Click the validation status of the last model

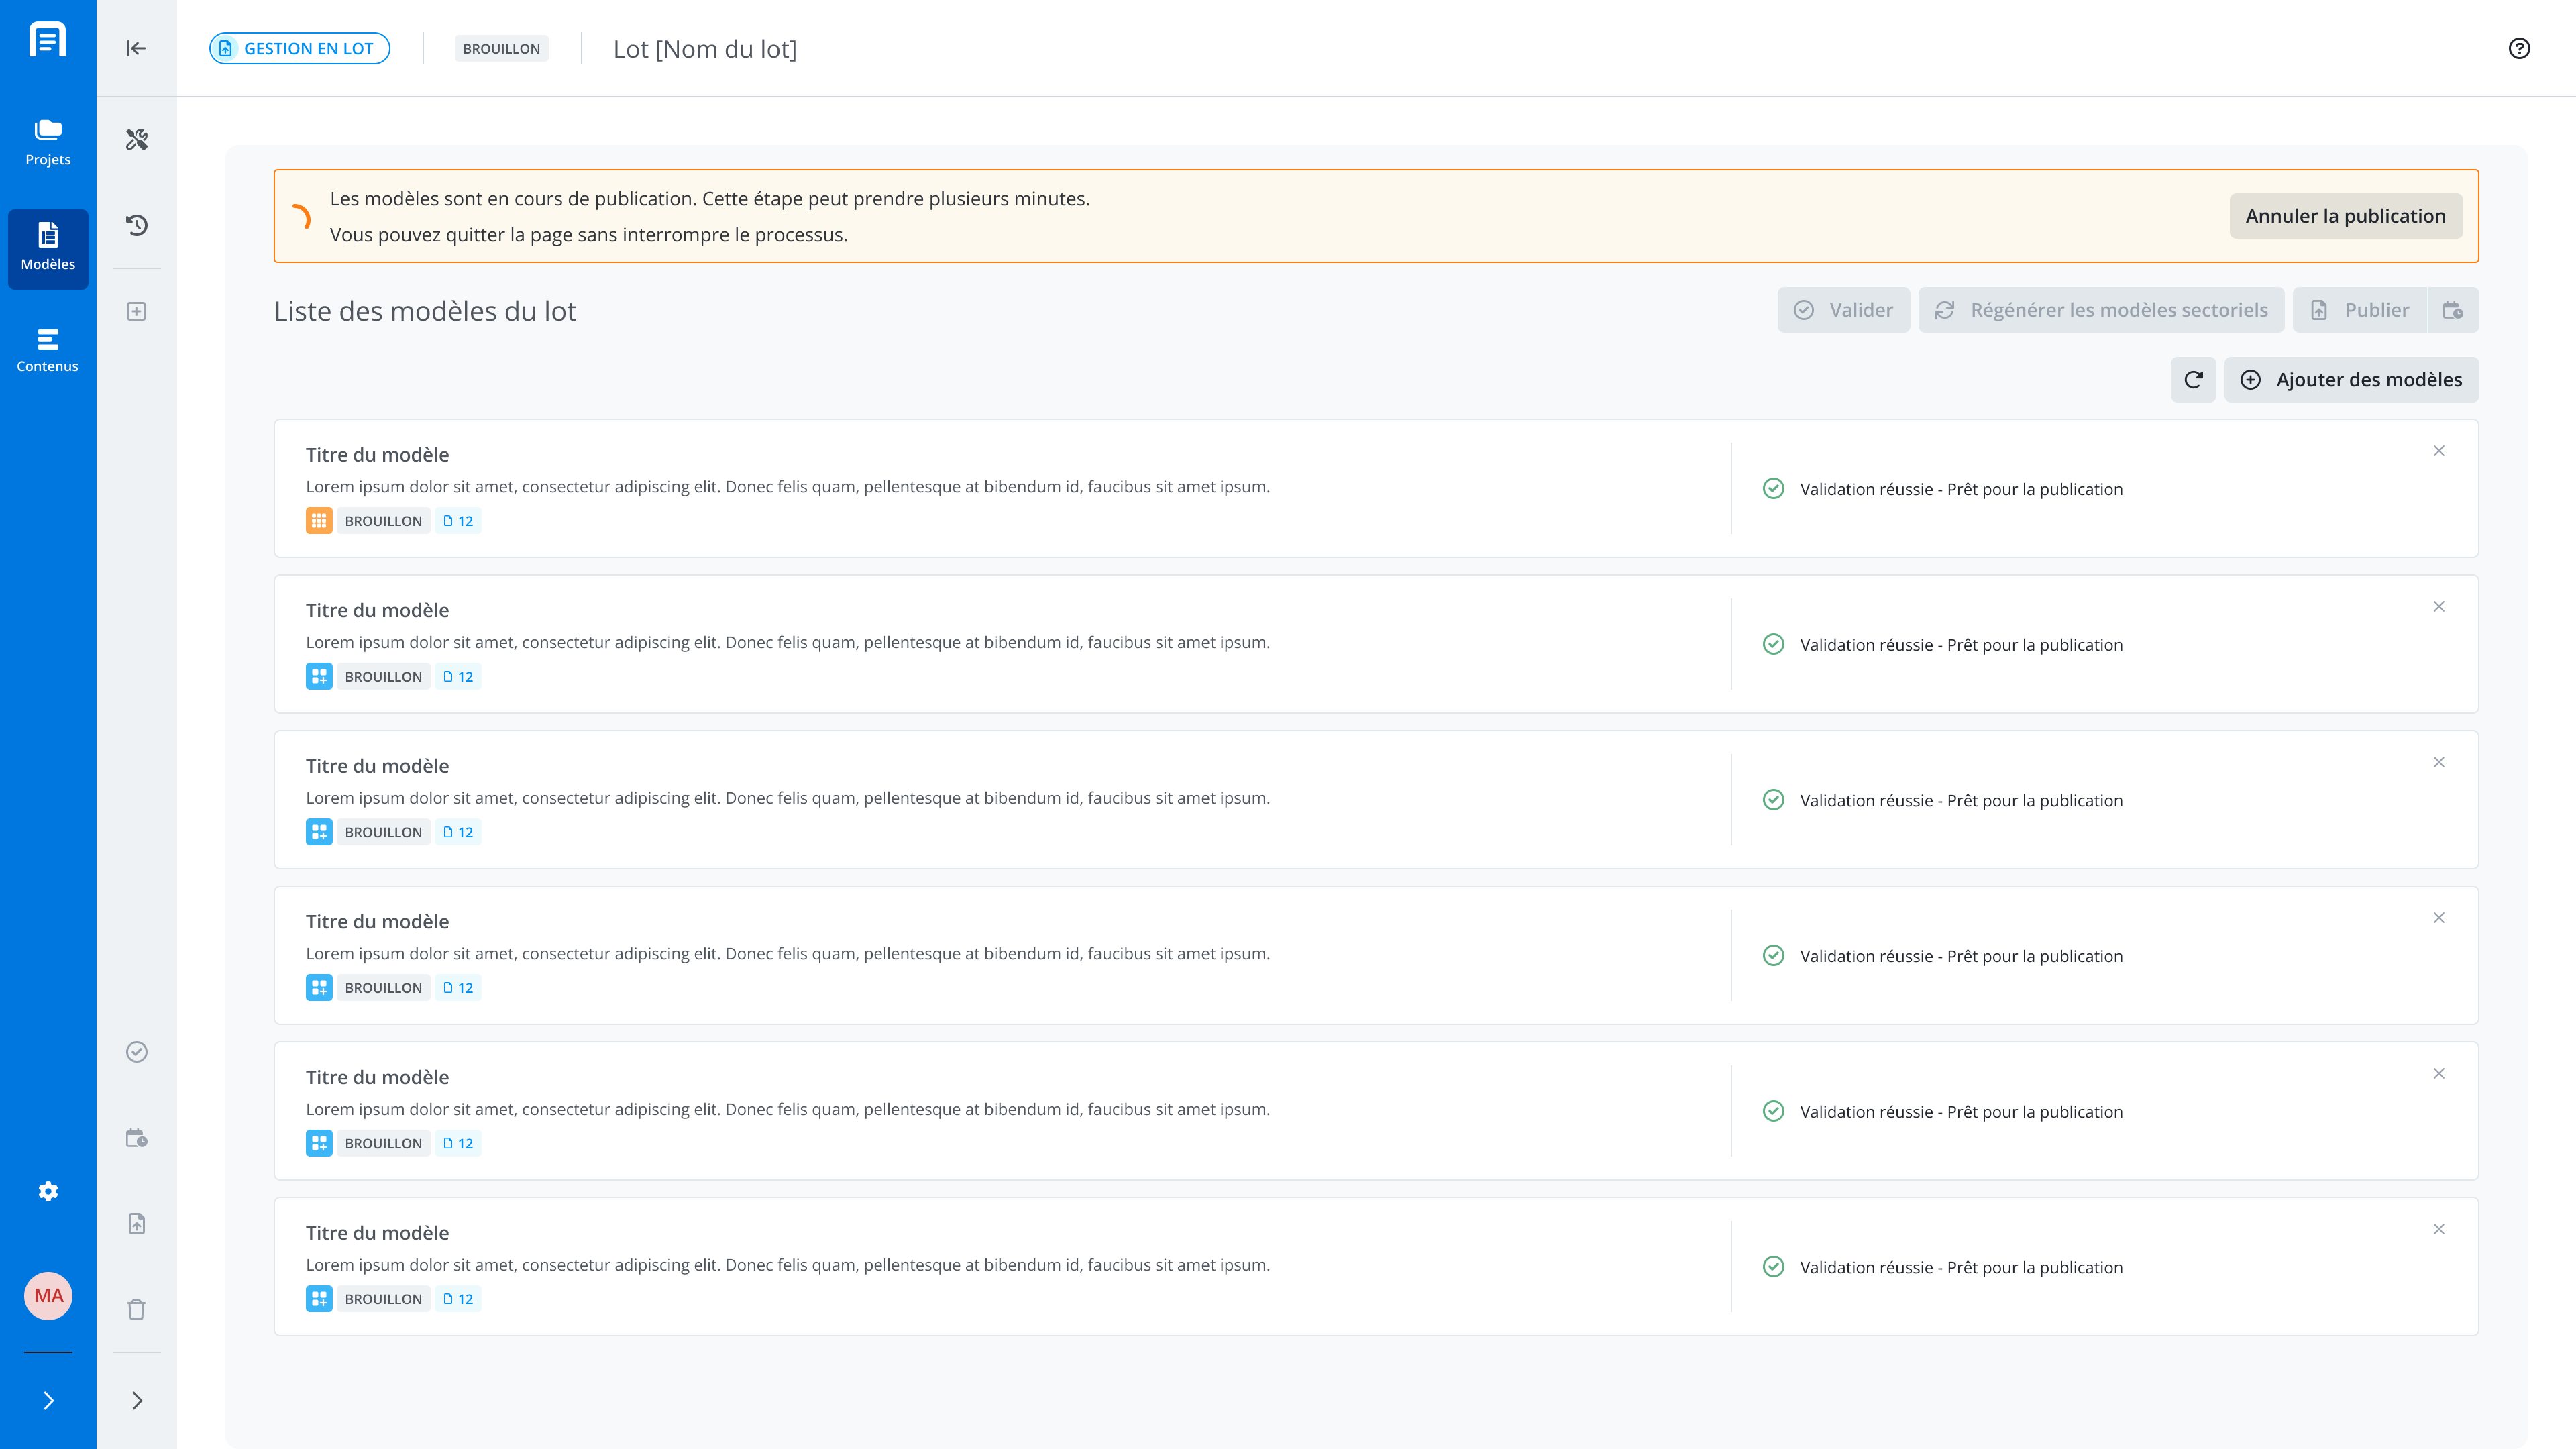pos(1942,1267)
